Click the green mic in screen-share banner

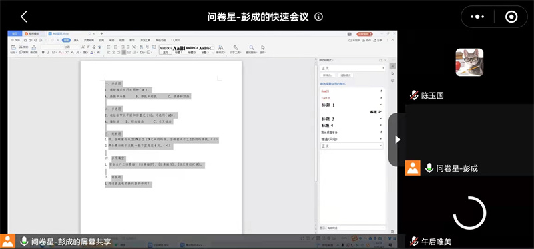(x=23, y=242)
